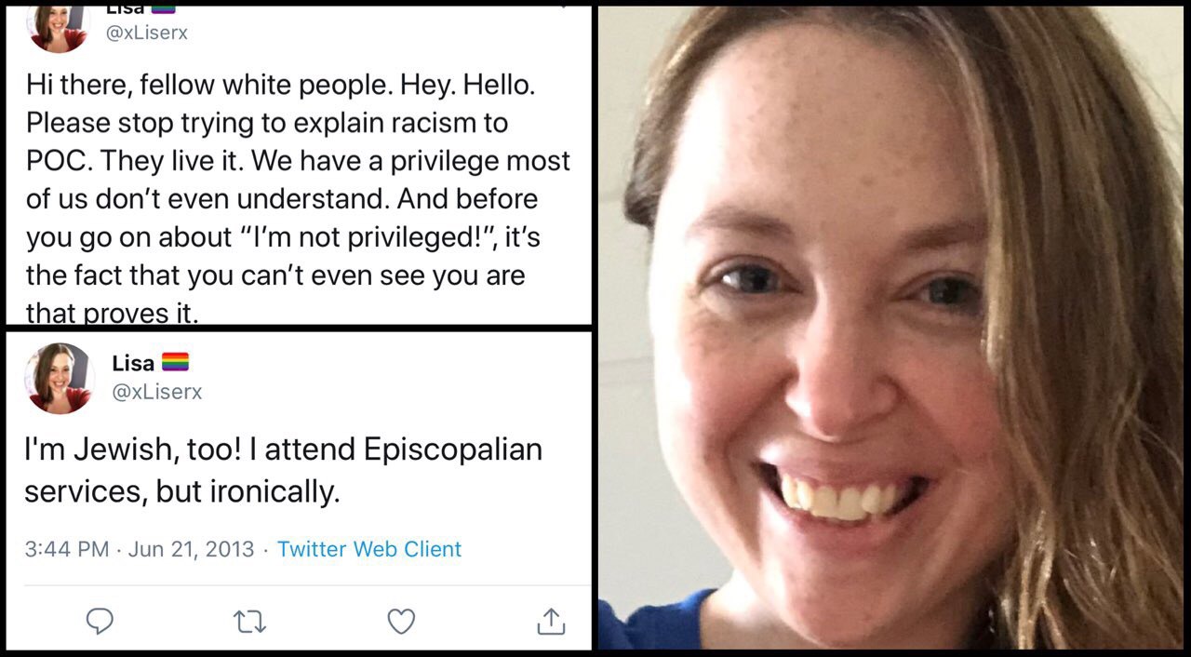Click the word Episcopalian in the tweet
The width and height of the screenshot is (1191, 657).
click(453, 450)
